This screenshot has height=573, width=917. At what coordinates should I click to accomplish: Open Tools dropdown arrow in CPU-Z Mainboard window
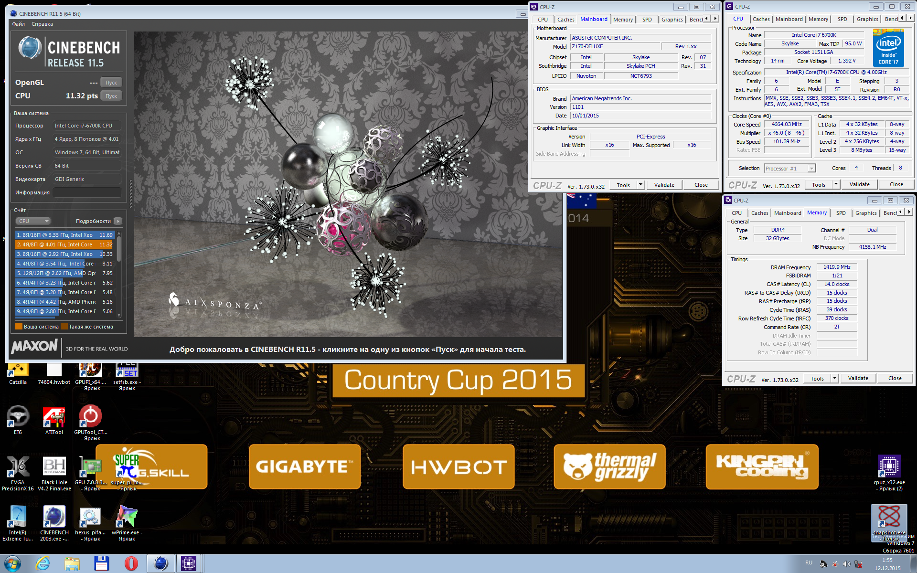click(641, 185)
